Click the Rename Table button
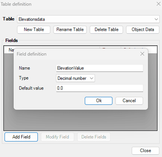This screenshot has width=162, height=157. click(70, 30)
